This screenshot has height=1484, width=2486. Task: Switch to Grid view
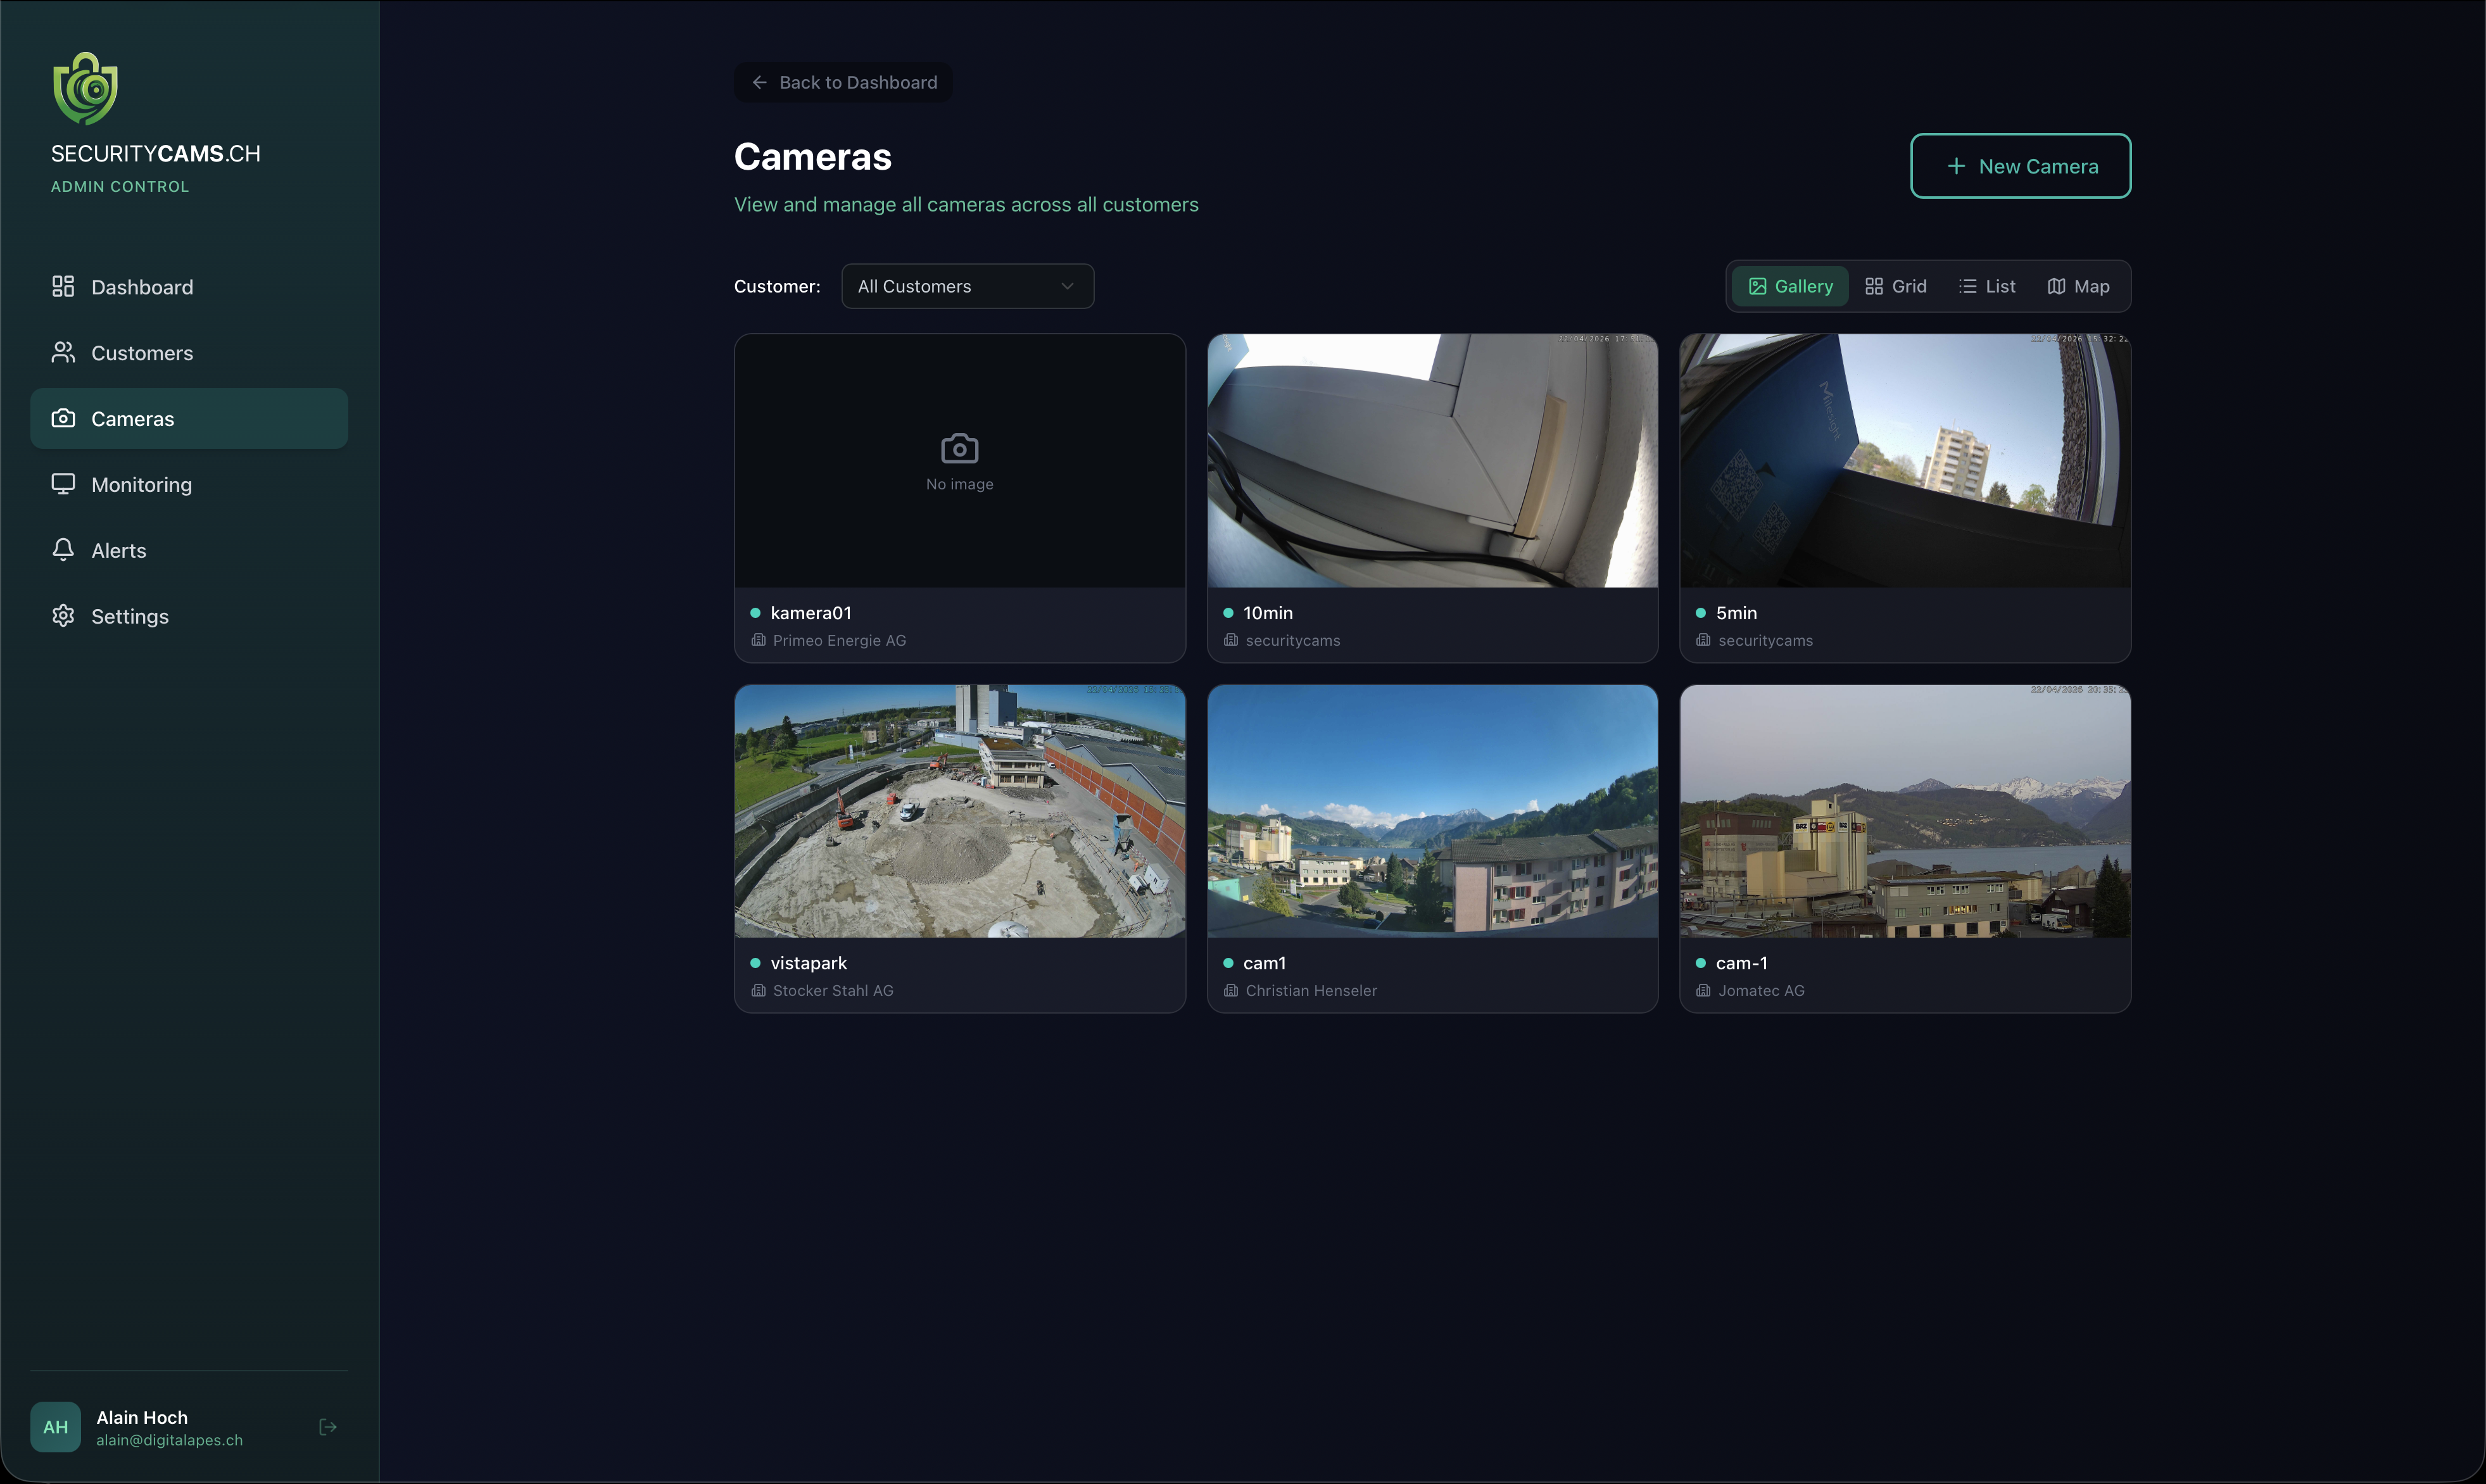pos(1896,286)
